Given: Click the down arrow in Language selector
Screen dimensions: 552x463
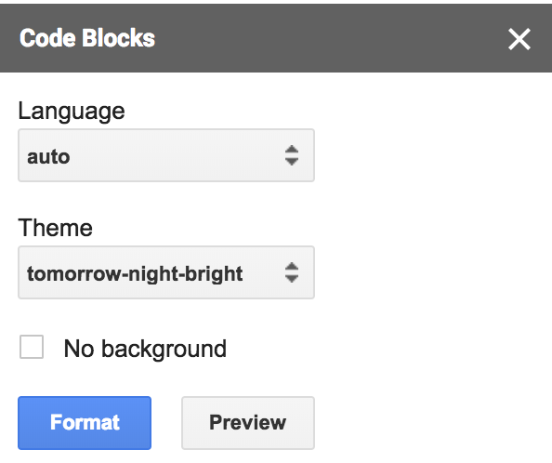Looking at the screenshot, I should pos(292,161).
